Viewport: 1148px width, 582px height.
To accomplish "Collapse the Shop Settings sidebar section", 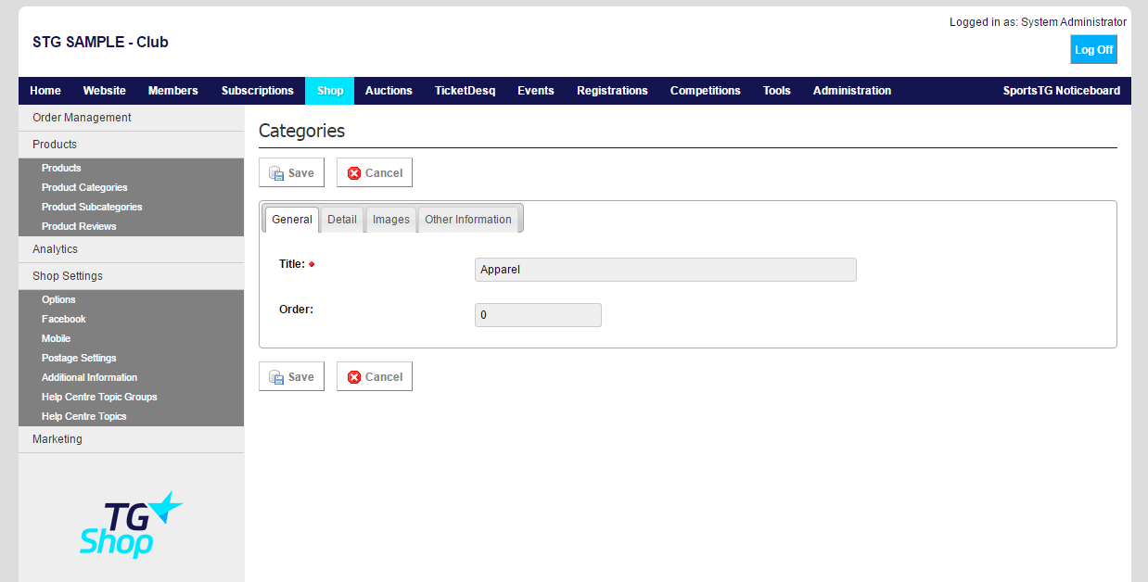I will click(x=131, y=276).
